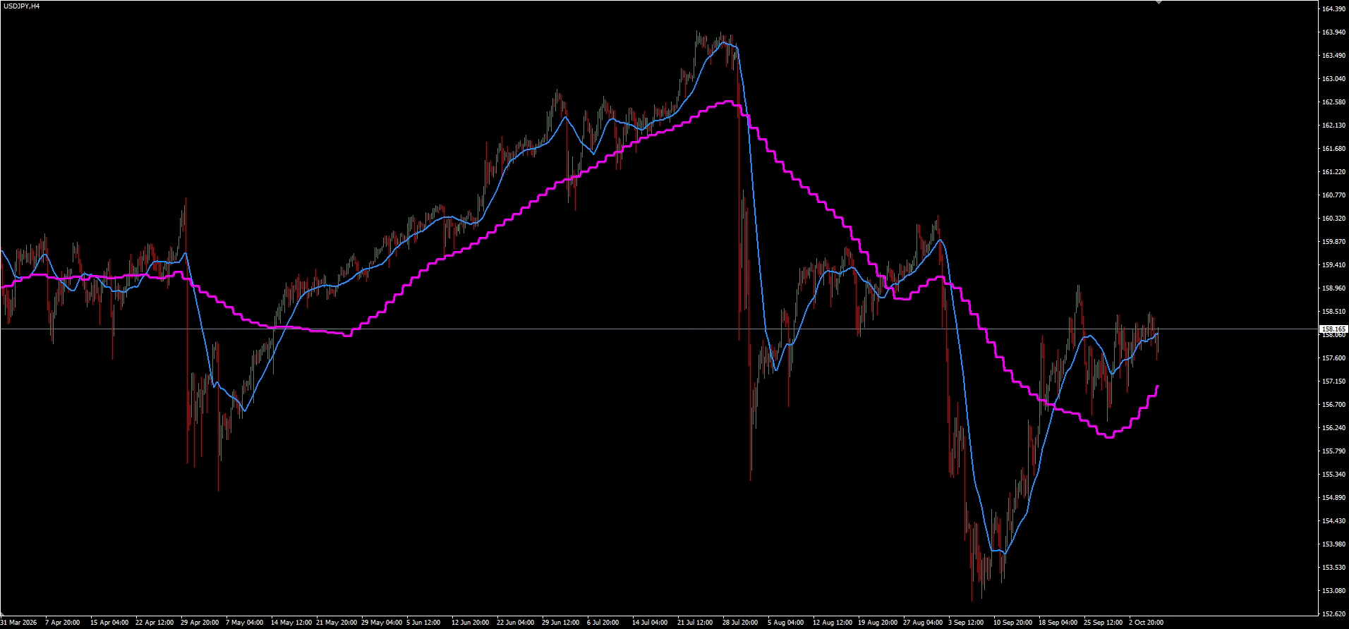Click the 161.220 price scale label
The image size is (1349, 629).
1333,171
